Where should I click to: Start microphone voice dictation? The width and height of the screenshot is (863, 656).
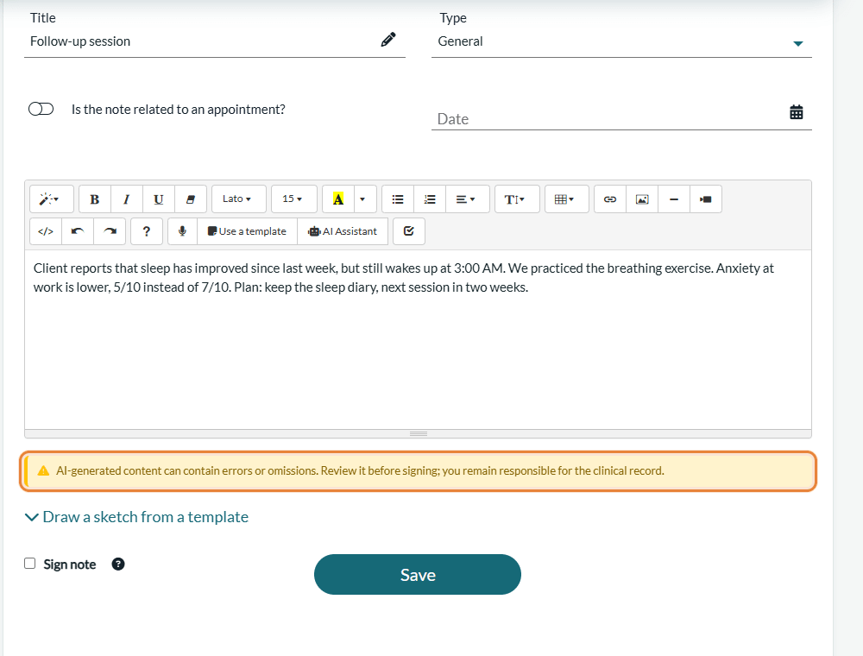point(183,231)
